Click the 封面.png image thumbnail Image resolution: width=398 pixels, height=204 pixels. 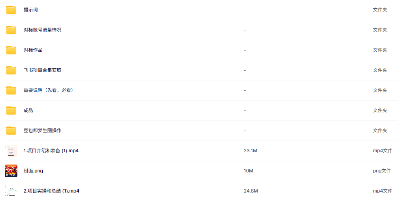tap(11, 171)
